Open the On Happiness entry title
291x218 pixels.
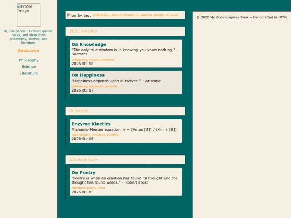coord(88,75)
